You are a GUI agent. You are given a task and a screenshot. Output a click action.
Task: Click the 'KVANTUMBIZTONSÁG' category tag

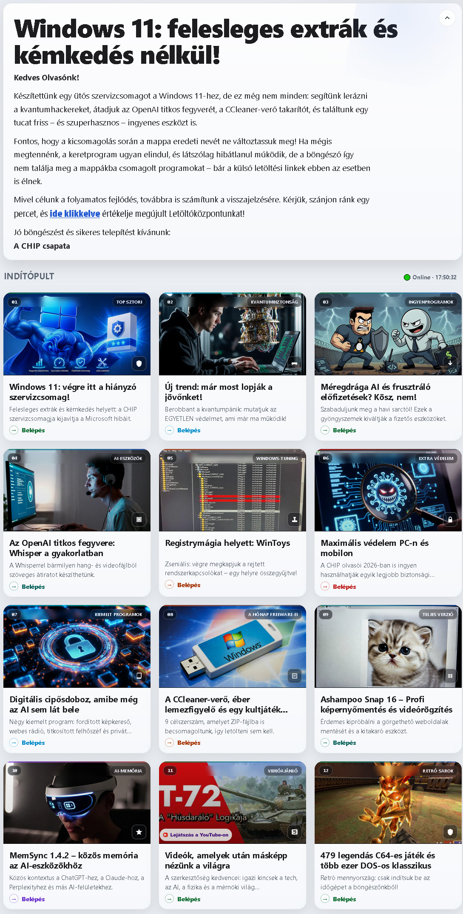(x=274, y=302)
